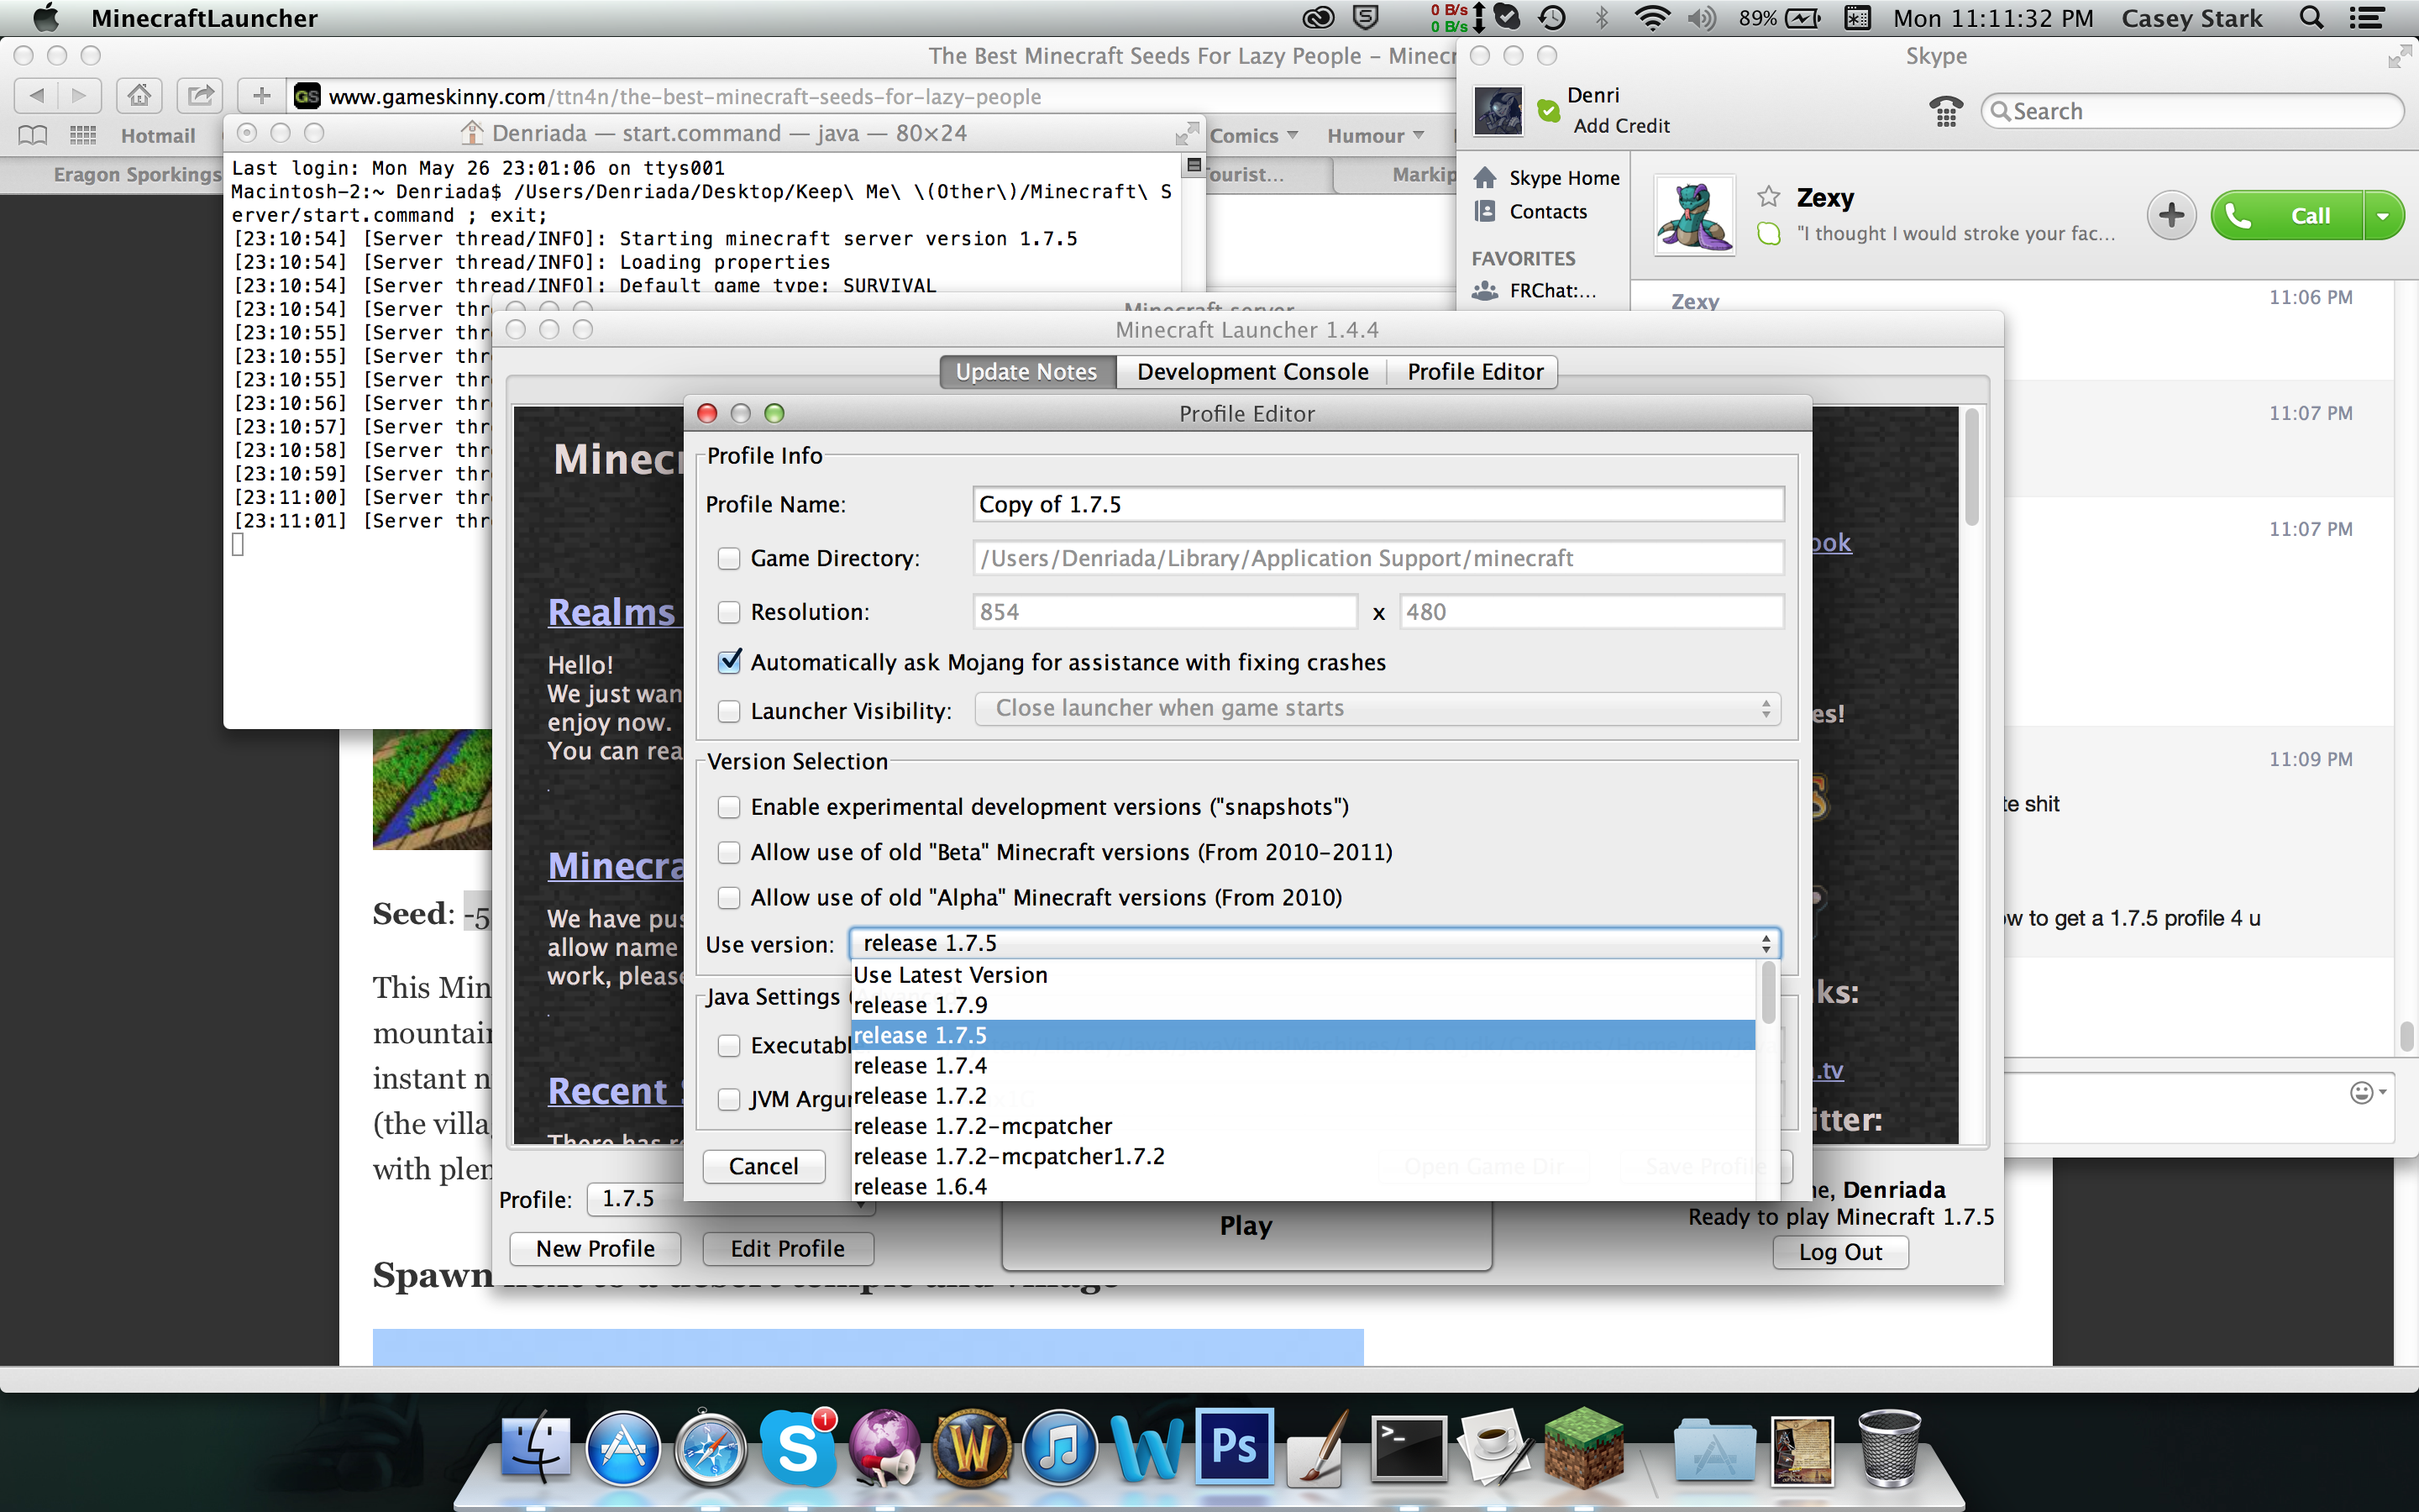Launch Photoshop from the dock
This screenshot has height=1512, width=2419.
(1235, 1446)
